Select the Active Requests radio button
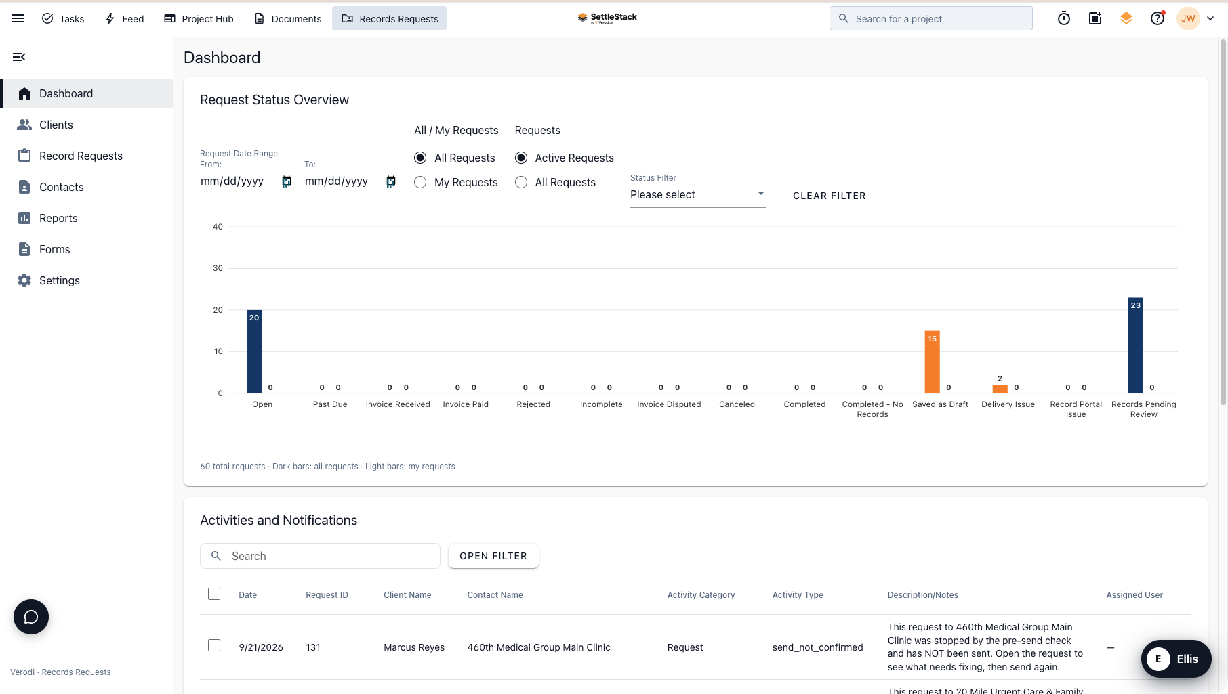 pos(521,158)
